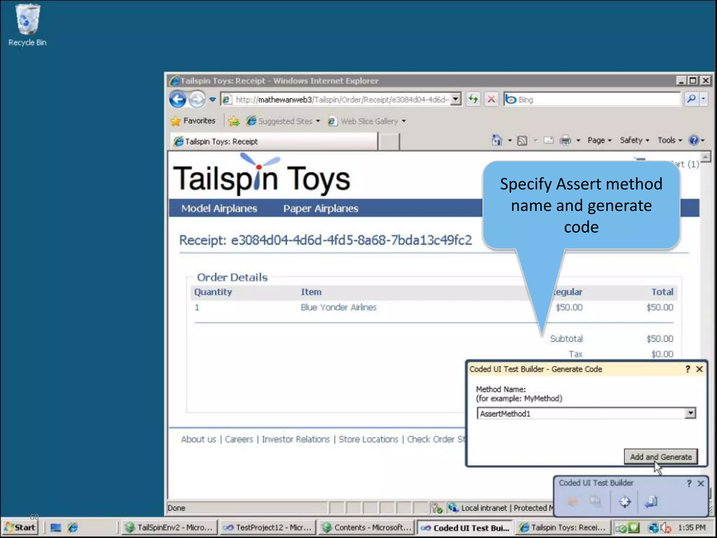Click the Add to Favorites Bar star icon
The height and width of the screenshot is (538, 717).
(x=234, y=121)
